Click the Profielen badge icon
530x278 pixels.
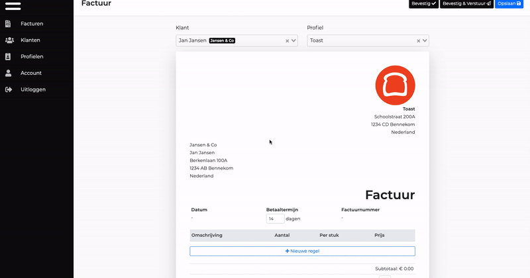click(x=8, y=56)
